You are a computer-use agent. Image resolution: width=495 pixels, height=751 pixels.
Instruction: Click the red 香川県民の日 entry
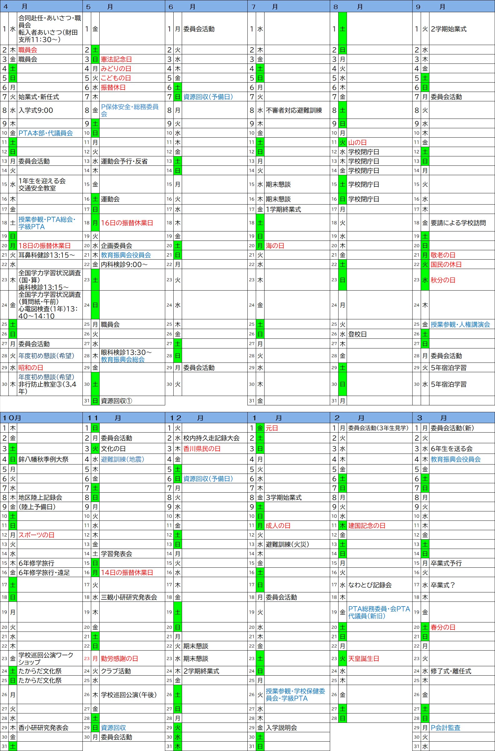(x=202, y=449)
